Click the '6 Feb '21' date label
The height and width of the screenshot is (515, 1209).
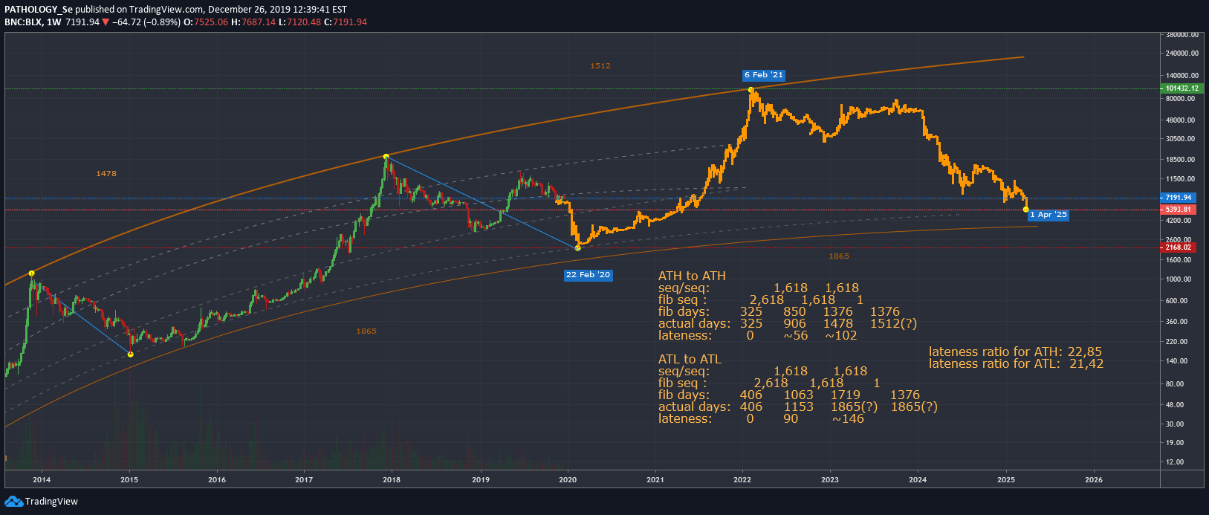pos(764,75)
